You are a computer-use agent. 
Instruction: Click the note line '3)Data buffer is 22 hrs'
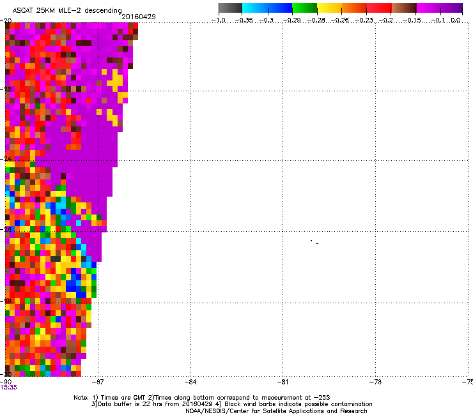click(231, 404)
